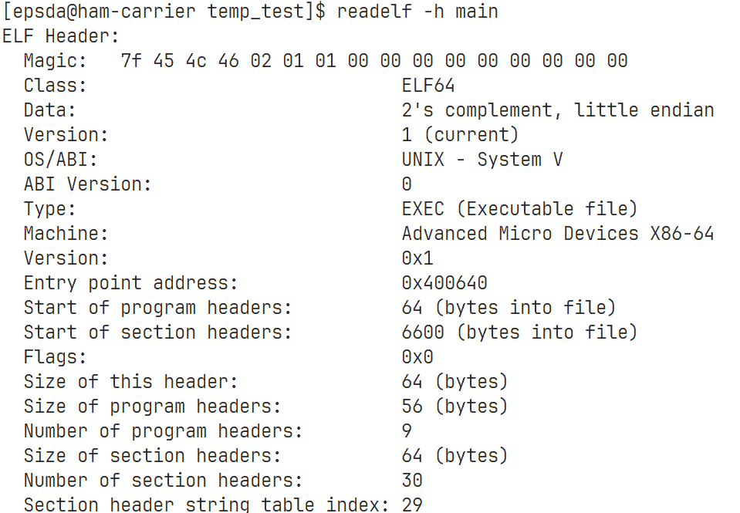Image resolution: width=740 pixels, height=513 pixels.
Task: Click the Magic bytes hex sequence
Action: (x=373, y=60)
